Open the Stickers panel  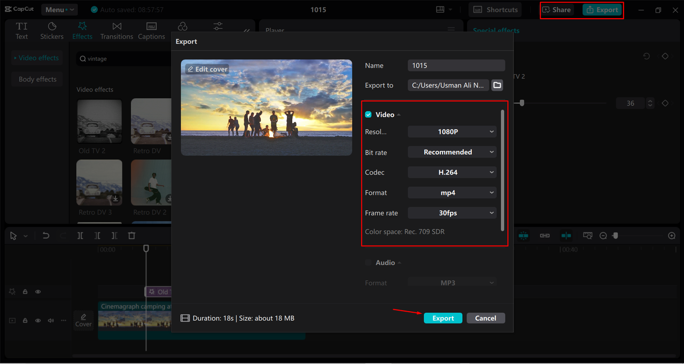point(51,30)
